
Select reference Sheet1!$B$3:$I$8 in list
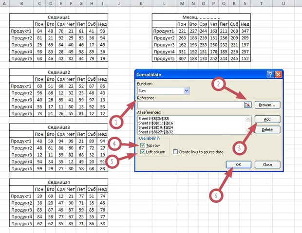[x=156, y=118]
